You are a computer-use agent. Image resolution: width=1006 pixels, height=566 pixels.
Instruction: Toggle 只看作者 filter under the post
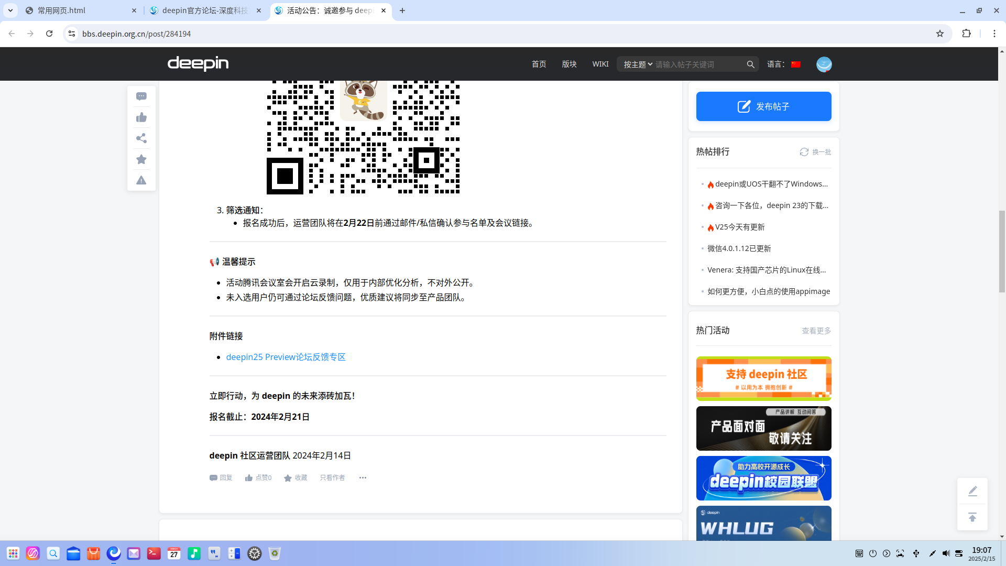click(x=332, y=477)
